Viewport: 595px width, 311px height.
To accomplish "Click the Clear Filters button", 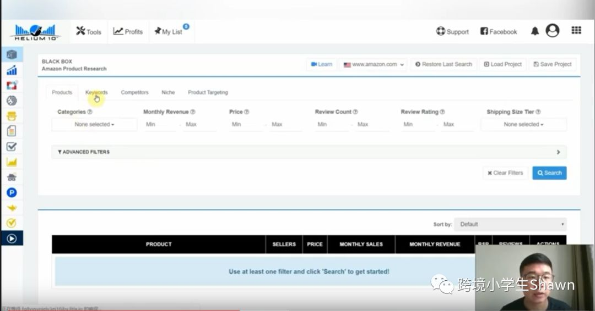I will click(505, 173).
